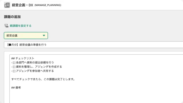Click the project building icon in header
183x103 pixels.
[x=7, y=5]
